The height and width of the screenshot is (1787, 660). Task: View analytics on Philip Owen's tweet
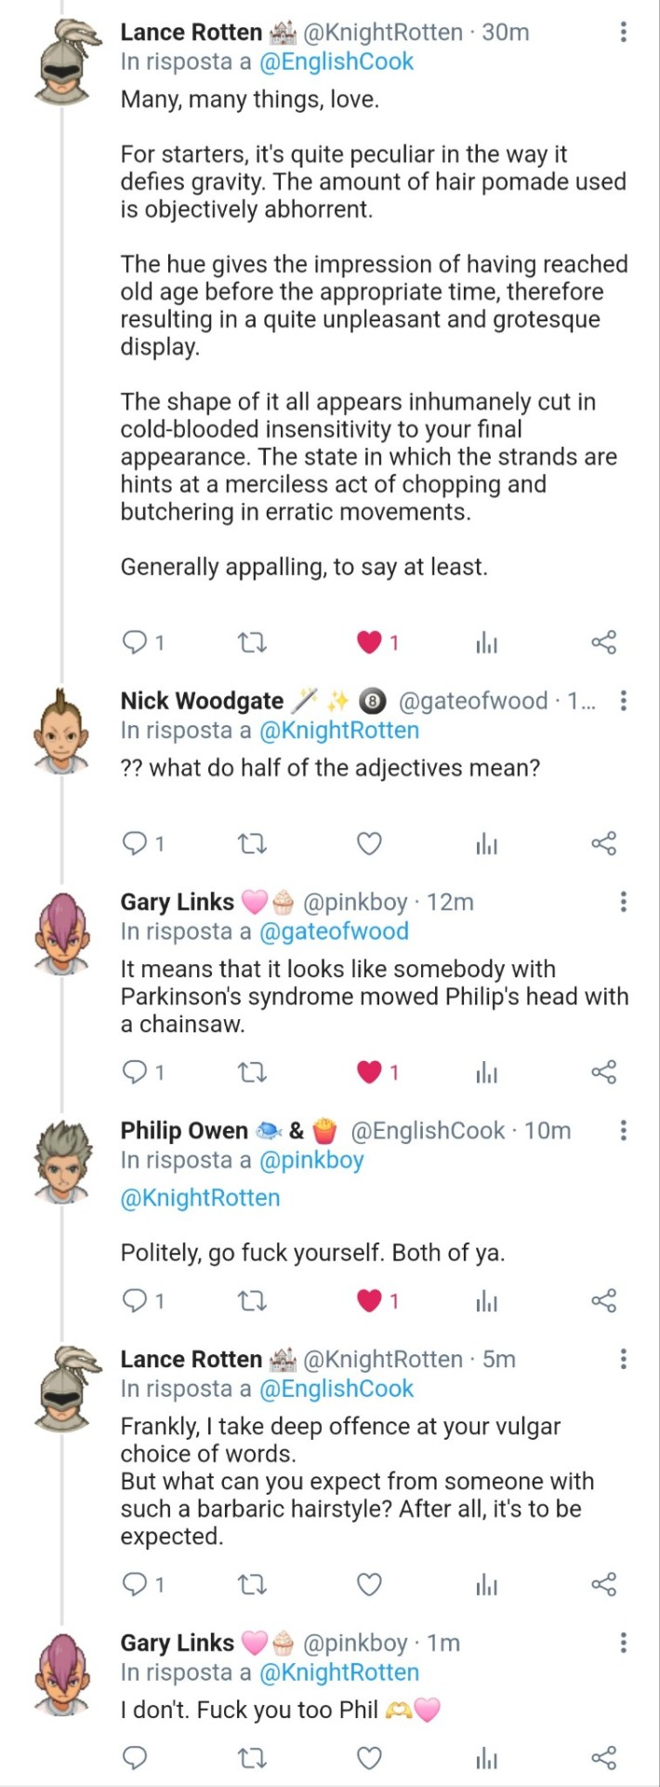[x=486, y=1300]
